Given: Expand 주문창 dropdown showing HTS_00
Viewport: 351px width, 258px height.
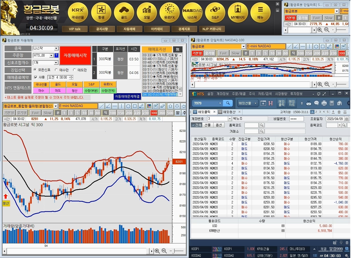Looking at the screenshot, I should pos(51,55).
